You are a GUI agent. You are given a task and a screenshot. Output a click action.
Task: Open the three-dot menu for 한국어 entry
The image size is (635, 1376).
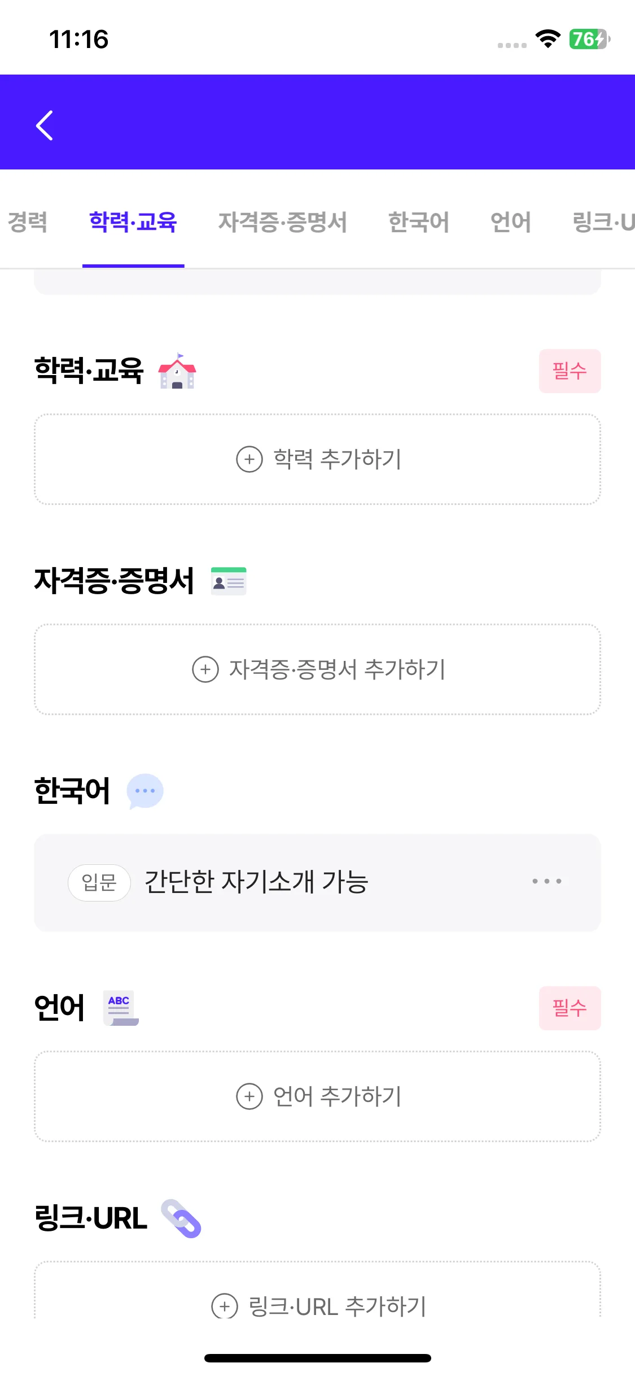546,881
